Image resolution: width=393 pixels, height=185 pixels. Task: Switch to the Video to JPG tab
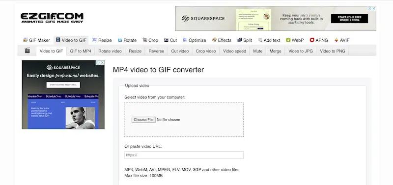tap(301, 51)
